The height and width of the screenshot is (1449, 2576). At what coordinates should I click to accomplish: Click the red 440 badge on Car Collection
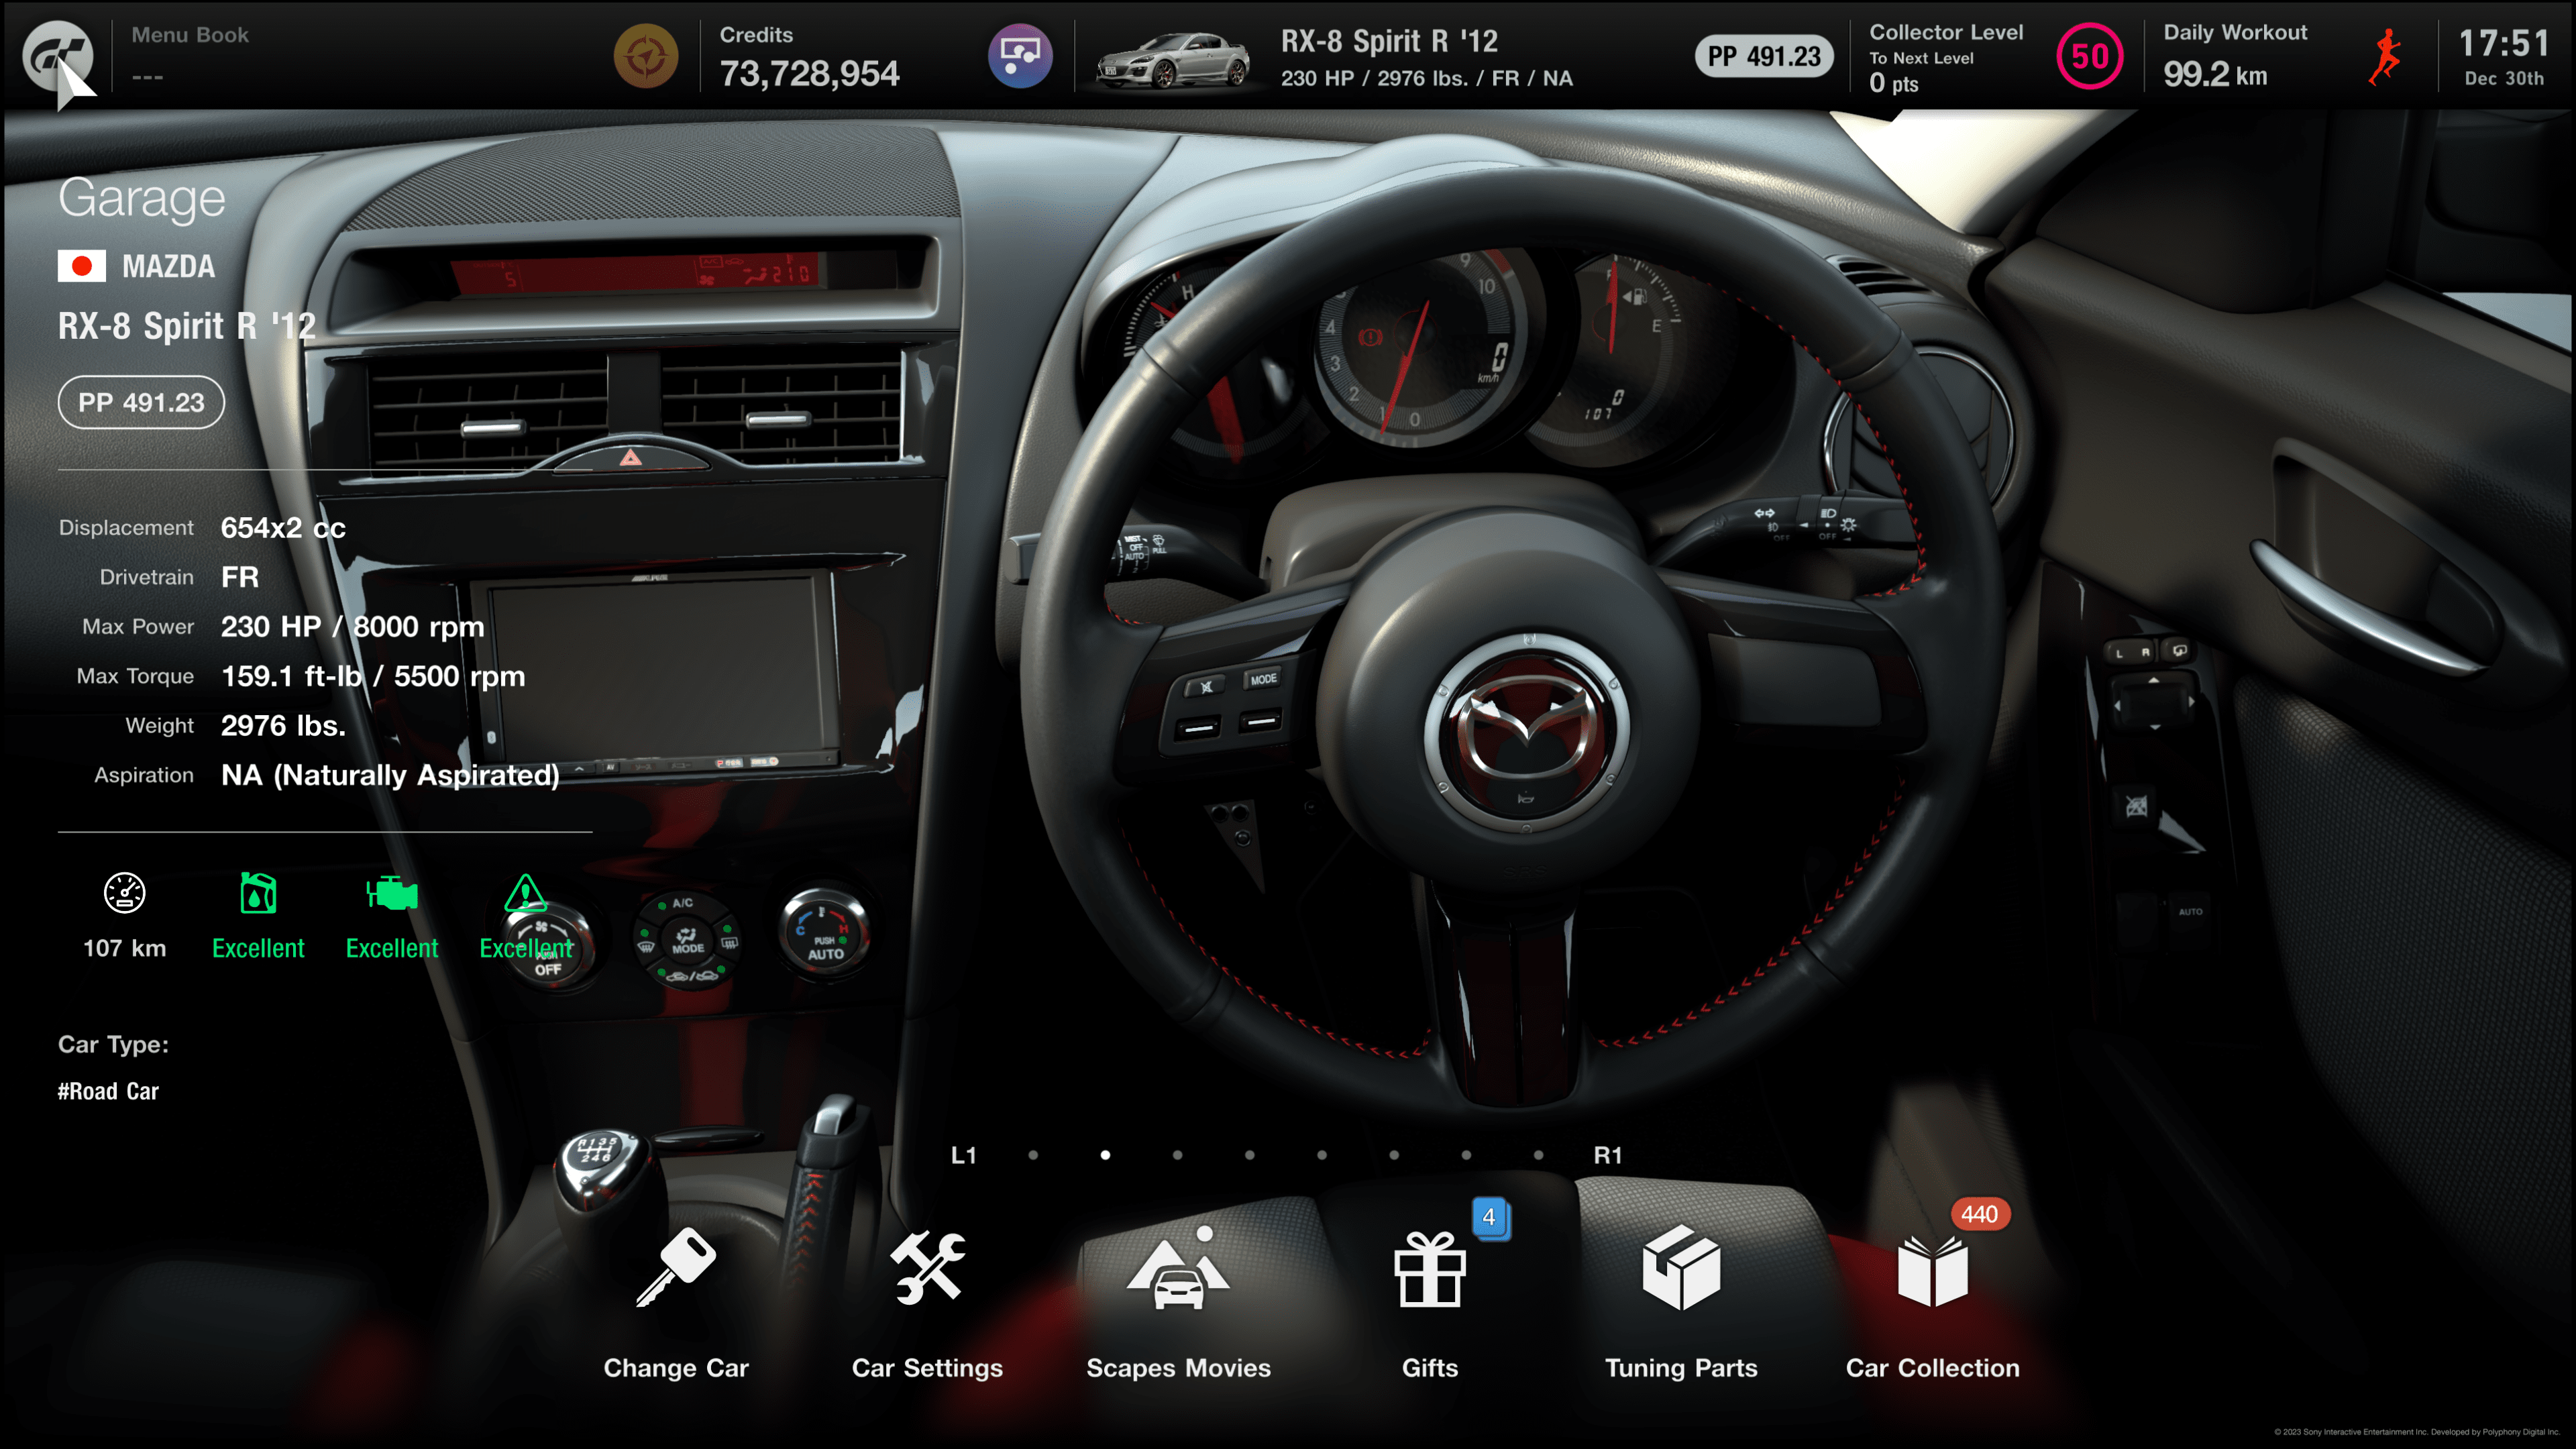pos(1979,1215)
